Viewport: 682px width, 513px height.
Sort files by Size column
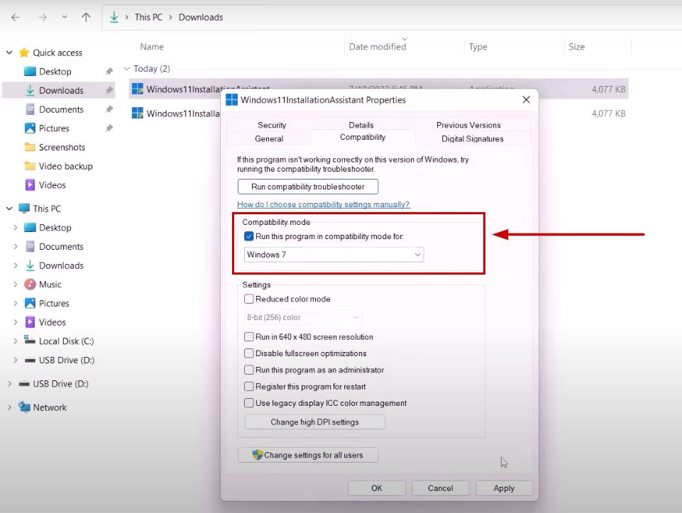pyautogui.click(x=576, y=47)
